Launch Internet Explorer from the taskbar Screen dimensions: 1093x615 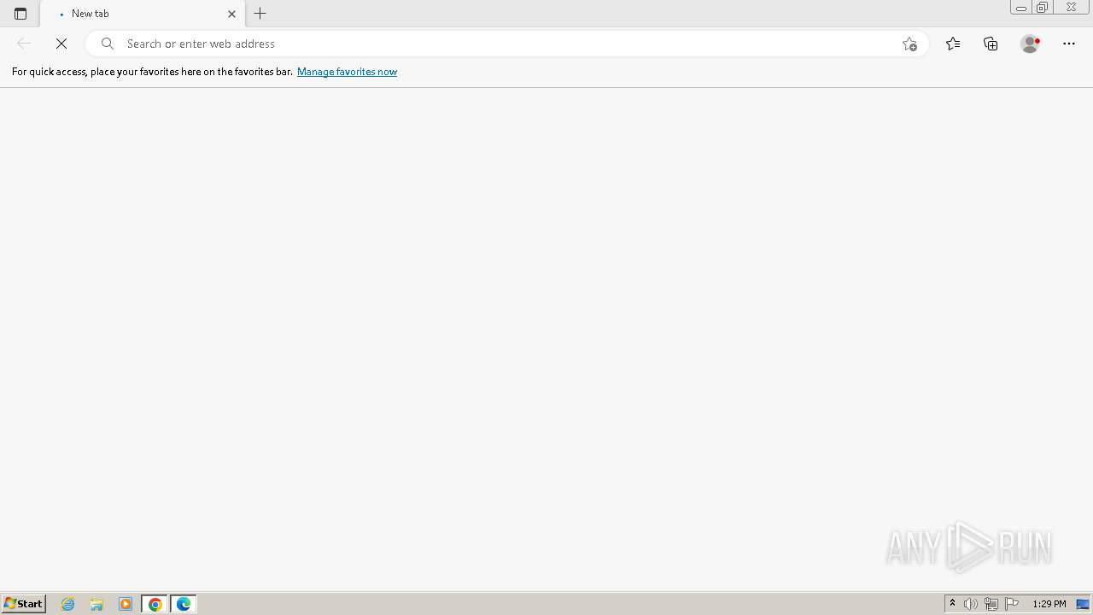tap(68, 604)
